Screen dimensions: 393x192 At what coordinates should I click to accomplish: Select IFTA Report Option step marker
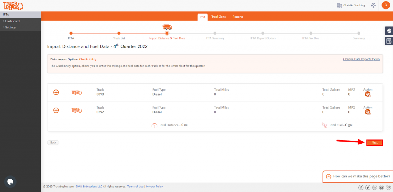click(263, 33)
